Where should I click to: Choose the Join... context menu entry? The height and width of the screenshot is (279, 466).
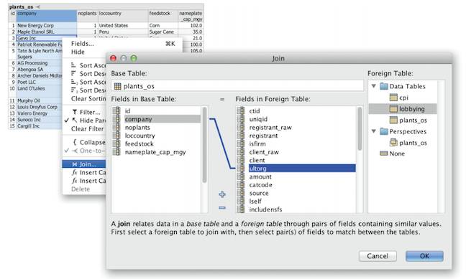(84, 164)
